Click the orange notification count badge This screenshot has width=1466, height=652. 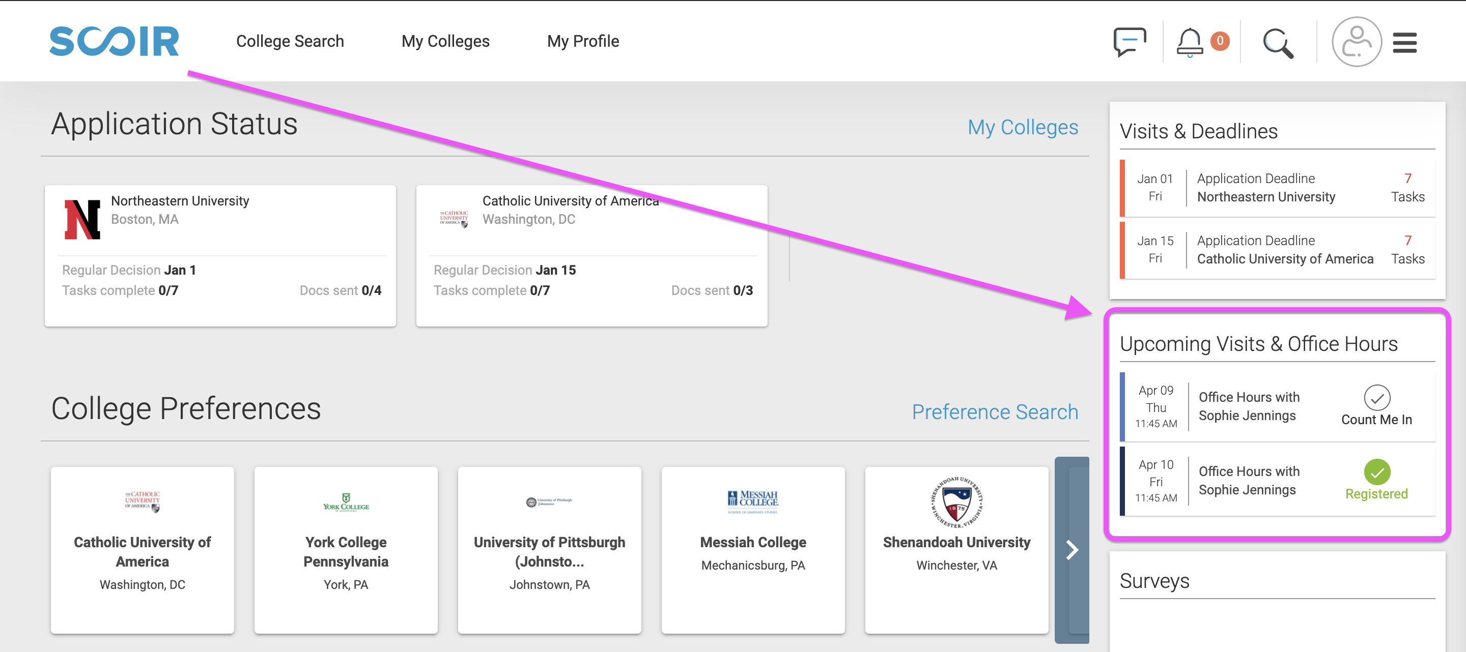click(1220, 41)
